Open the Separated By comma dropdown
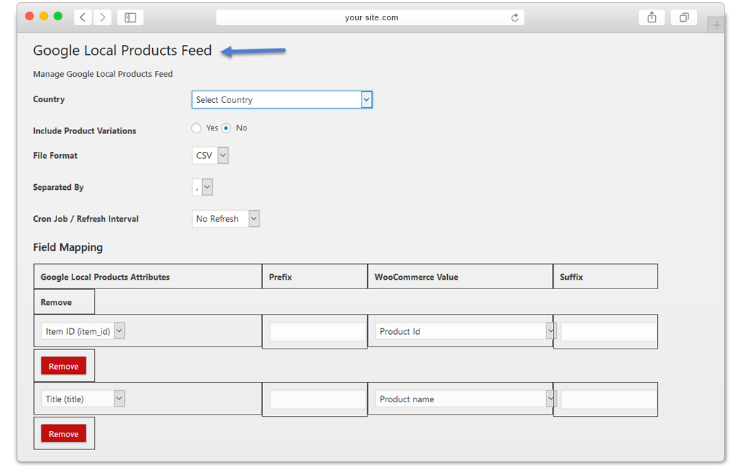This screenshot has width=742, height=466. [x=202, y=187]
